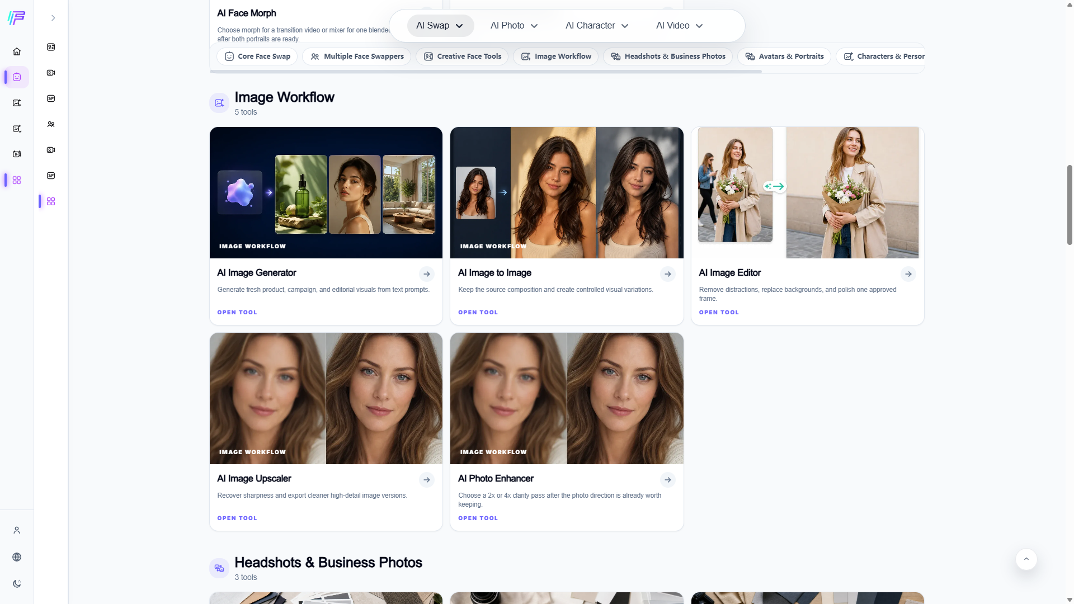
Task: Open the user account icon
Action: pos(17,530)
